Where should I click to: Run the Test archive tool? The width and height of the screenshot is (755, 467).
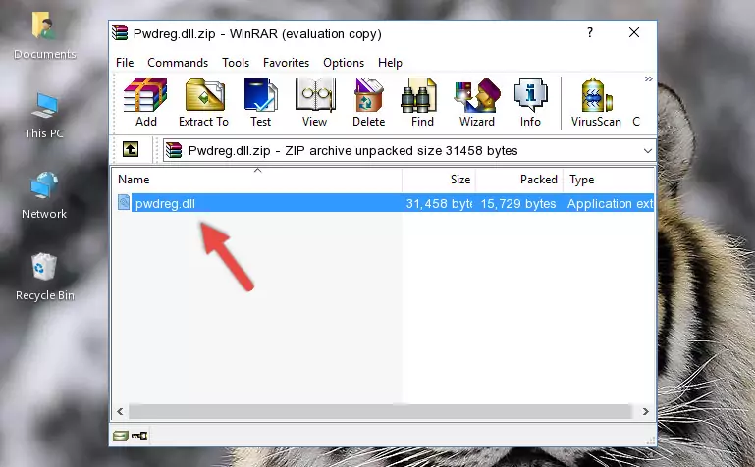pos(260,102)
